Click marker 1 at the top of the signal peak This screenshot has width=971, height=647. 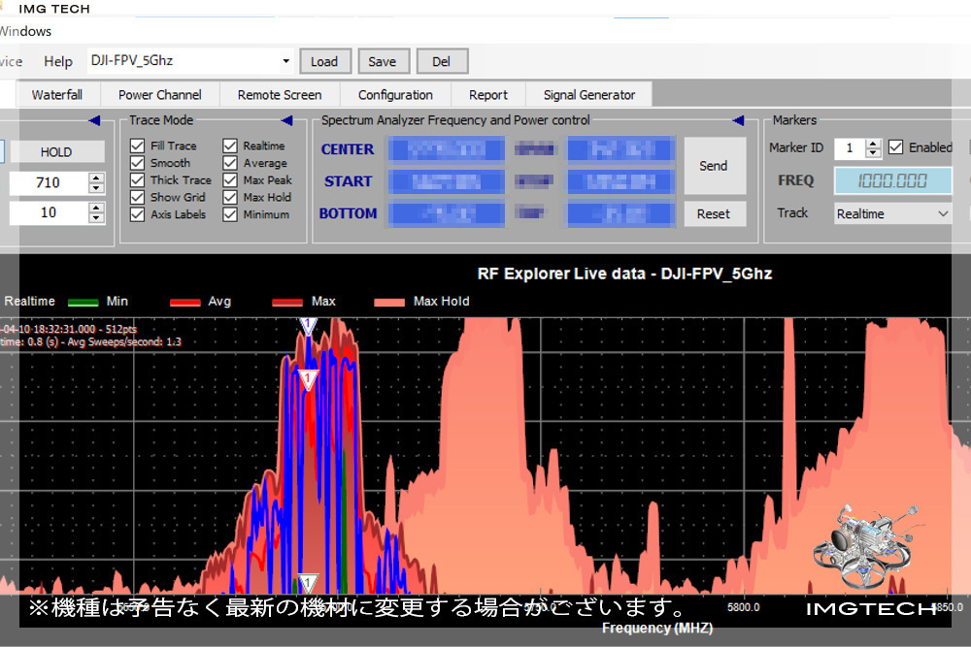coord(308,326)
